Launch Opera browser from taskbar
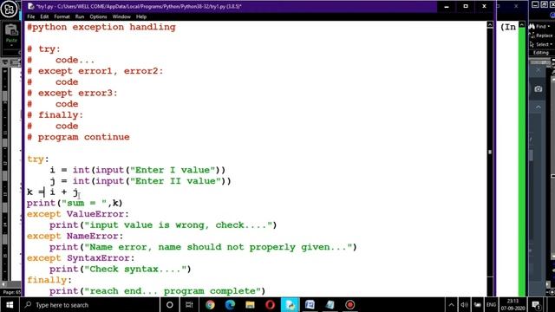Viewport: 555px width, 312px height. tap(270, 304)
